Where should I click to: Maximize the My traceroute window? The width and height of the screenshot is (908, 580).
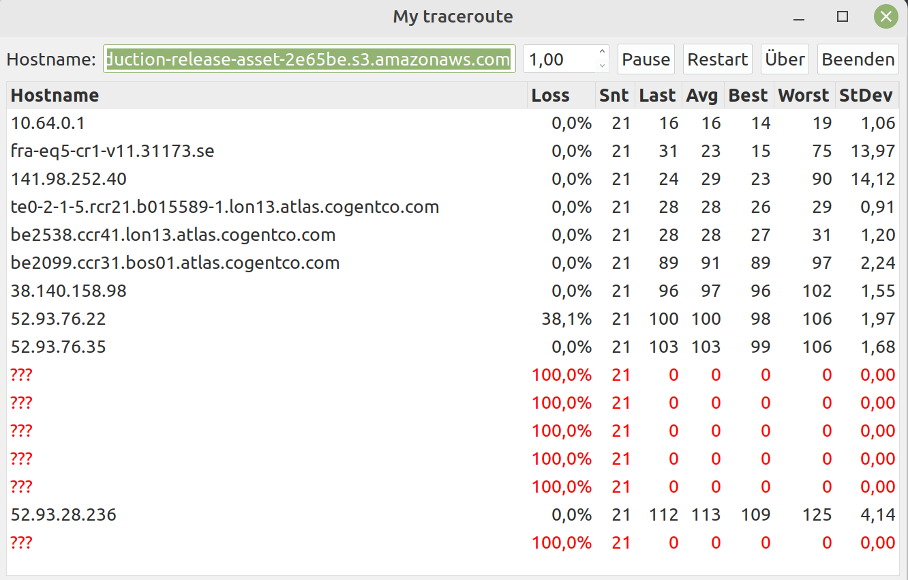coord(843,17)
